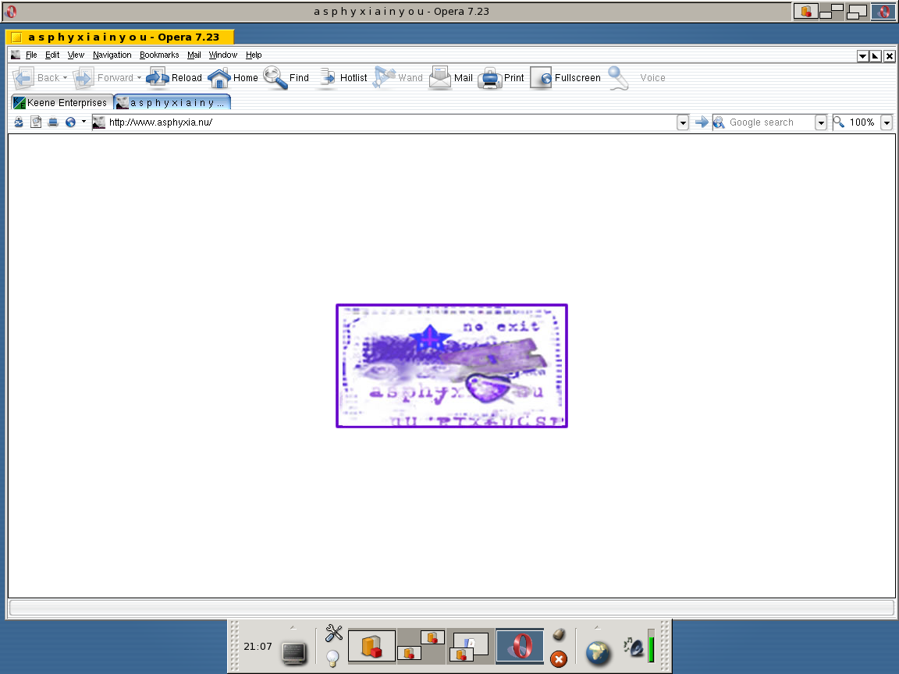
Task: Click the zoom magnifier icon
Action: click(839, 122)
